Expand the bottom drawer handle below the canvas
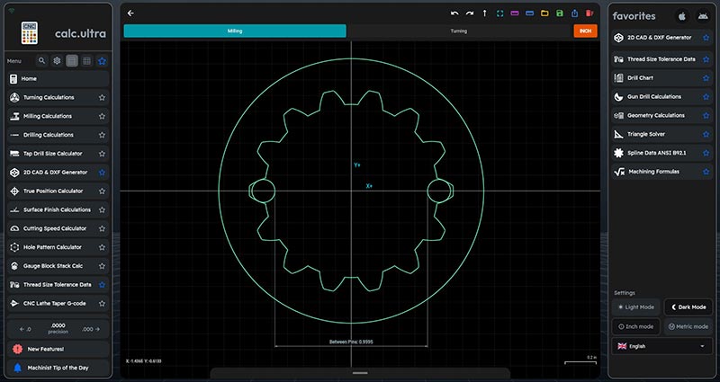 pyautogui.click(x=360, y=372)
